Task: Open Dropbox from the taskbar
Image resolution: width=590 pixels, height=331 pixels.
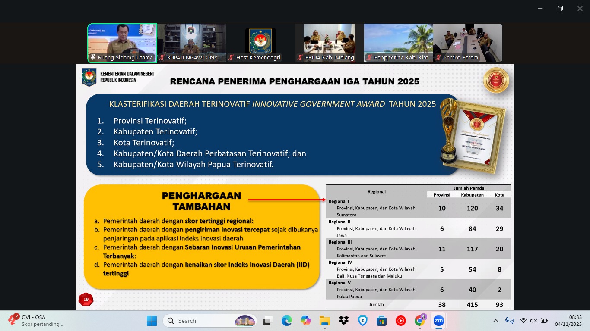Action: 344,321
